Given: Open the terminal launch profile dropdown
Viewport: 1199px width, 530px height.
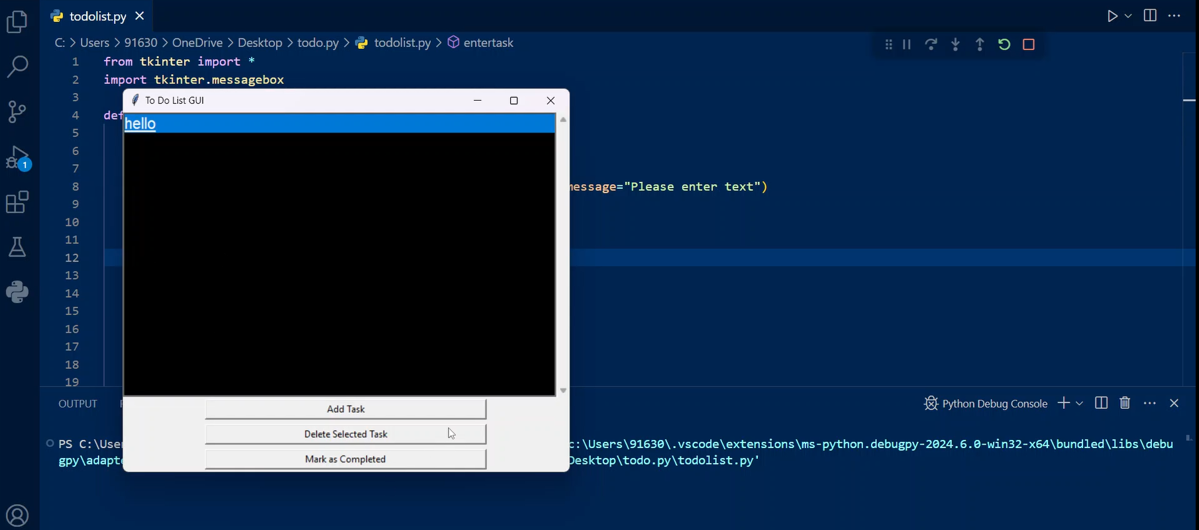Looking at the screenshot, I should [1080, 403].
